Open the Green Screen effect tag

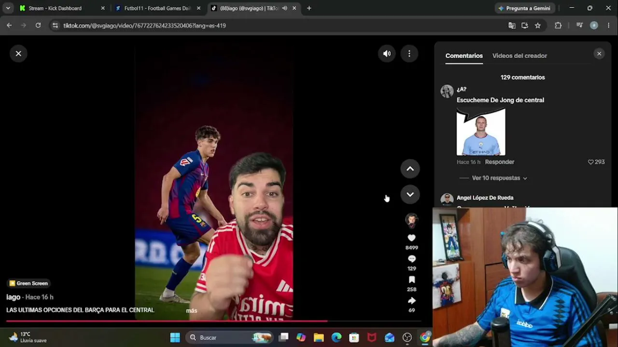pos(28,283)
